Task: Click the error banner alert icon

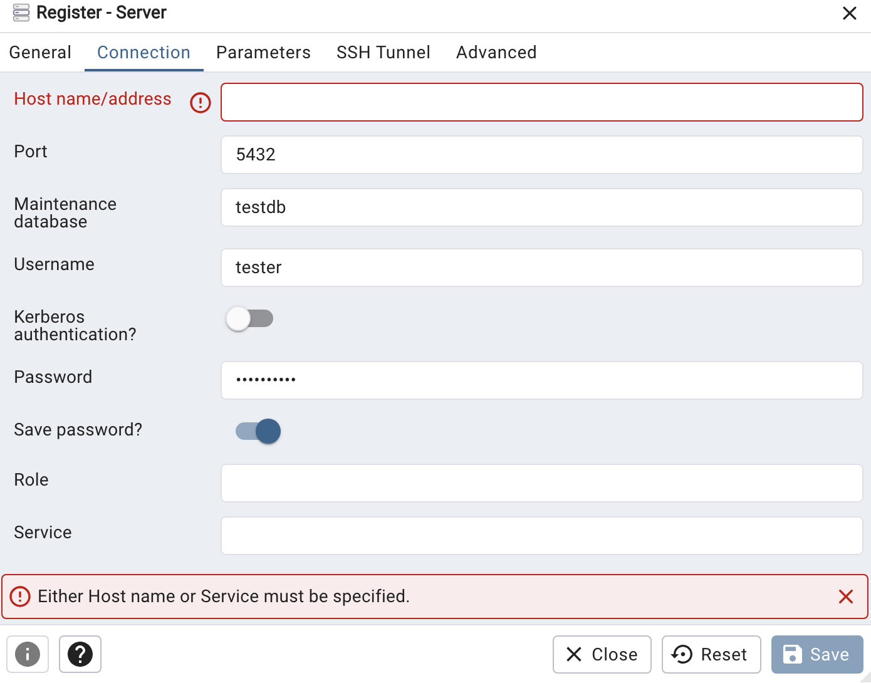Action: [x=20, y=597]
